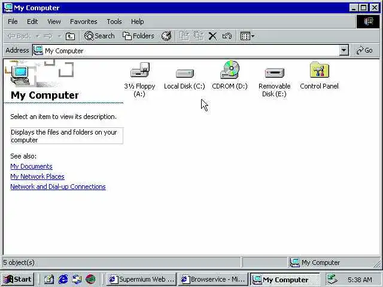383x287 pixels.
Task: Click the Start button
Action: click(17, 279)
